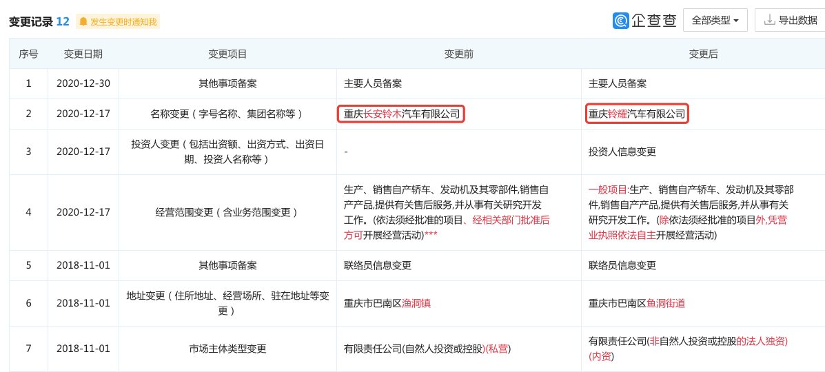The width and height of the screenshot is (825, 372).
Task: Click 其他事项备案 in row 1
Action: point(227,83)
